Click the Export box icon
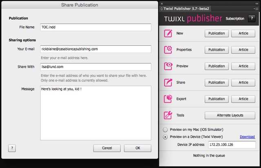The width and height of the screenshot is (261, 168). pos(168,99)
